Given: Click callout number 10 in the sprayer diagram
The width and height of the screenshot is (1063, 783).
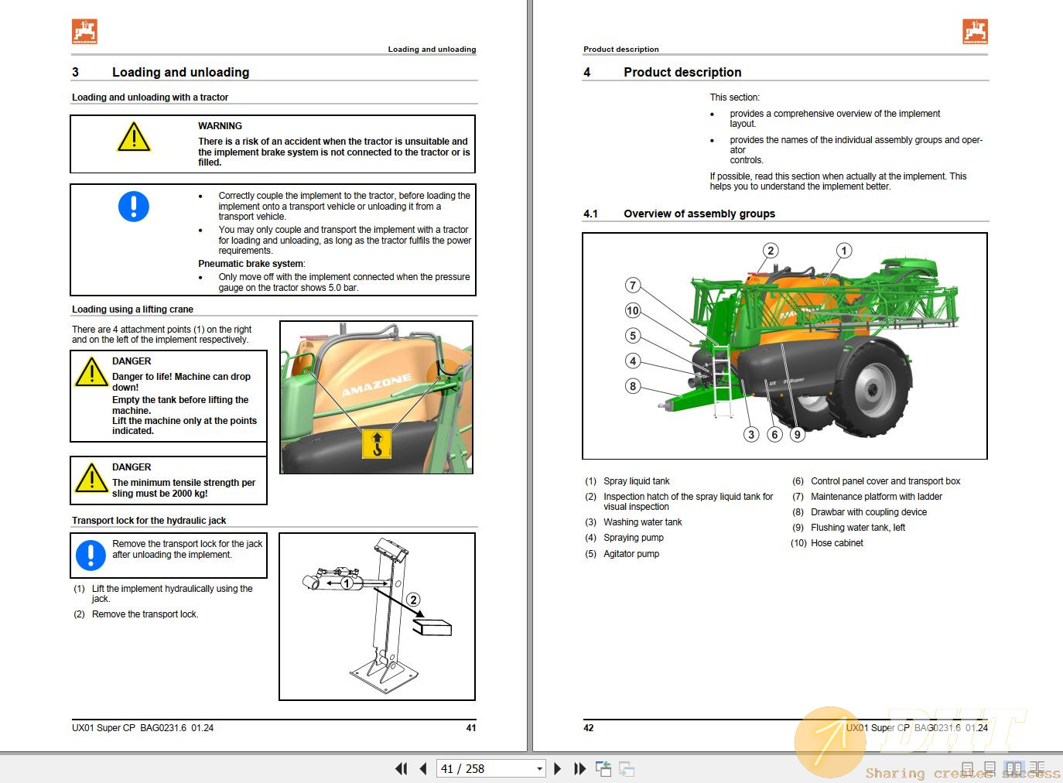Looking at the screenshot, I should 633,311.
